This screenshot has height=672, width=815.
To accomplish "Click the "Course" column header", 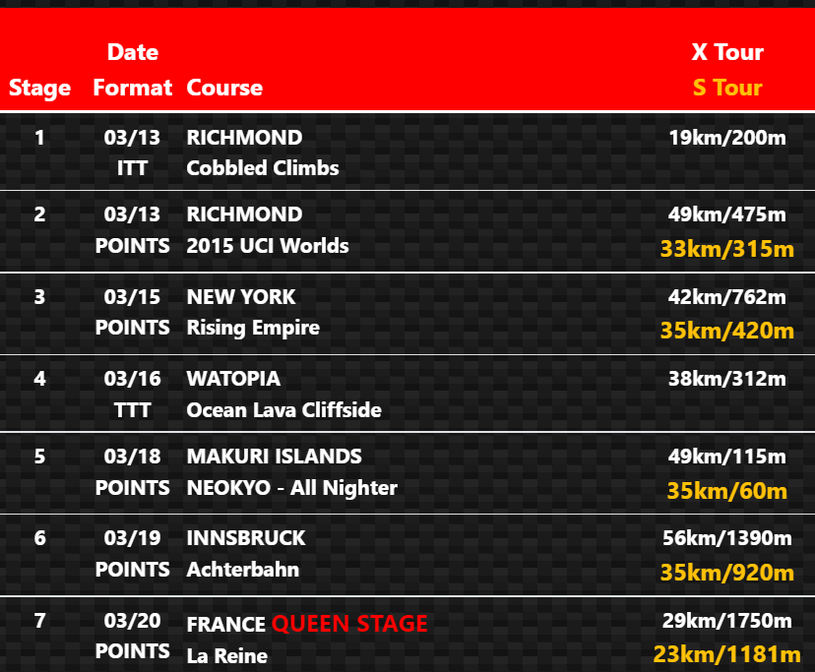I will 224,88.
